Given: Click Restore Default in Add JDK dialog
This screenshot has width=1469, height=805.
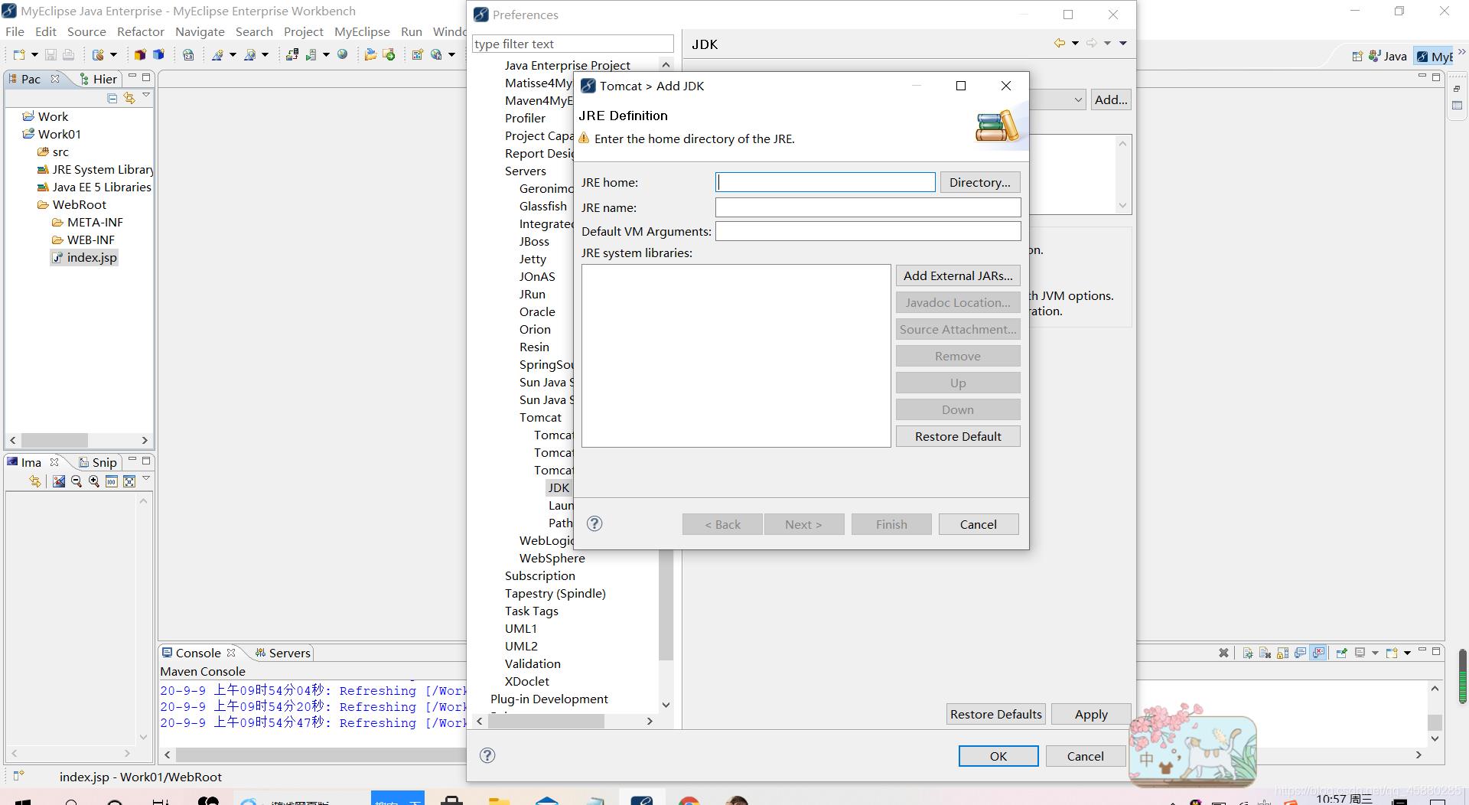Looking at the screenshot, I should [958, 436].
